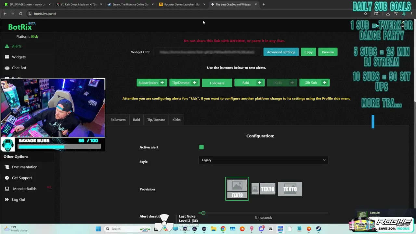Preview the alert widget
The height and width of the screenshot is (234, 416).
[328, 52]
